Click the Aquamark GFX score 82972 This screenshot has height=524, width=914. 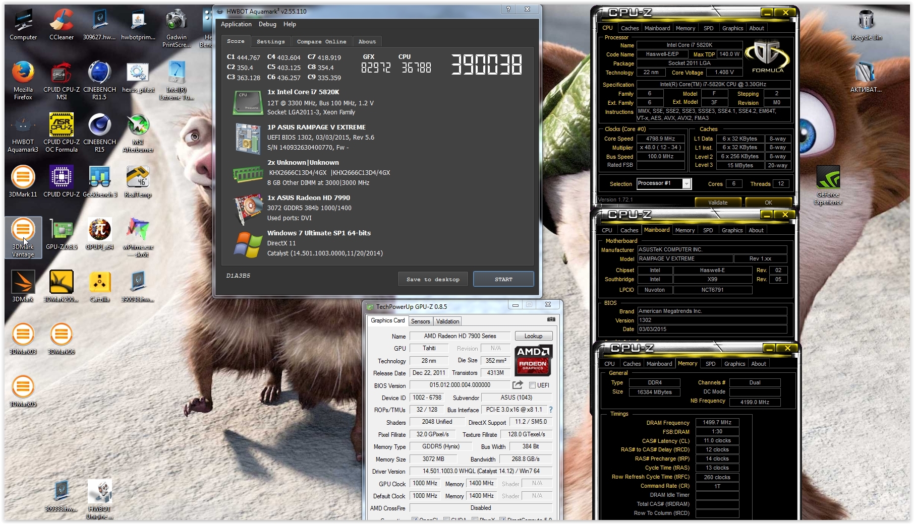(376, 68)
